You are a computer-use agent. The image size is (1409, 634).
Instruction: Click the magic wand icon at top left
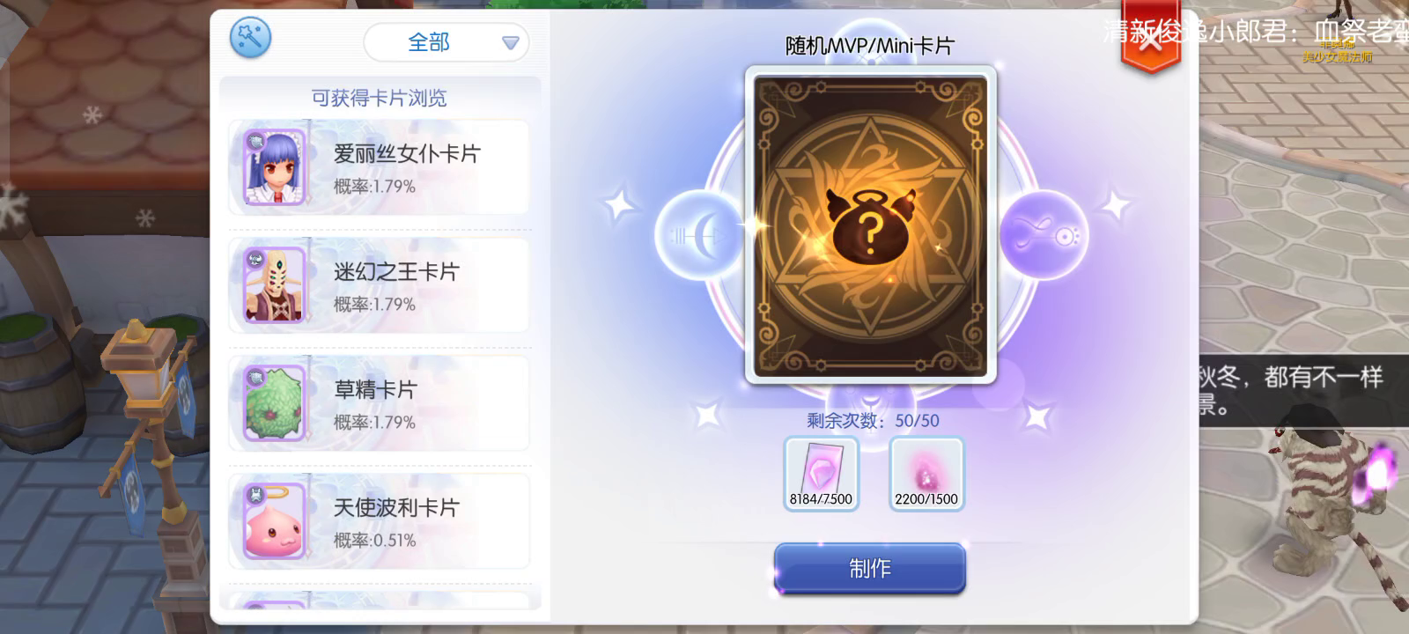click(x=251, y=39)
